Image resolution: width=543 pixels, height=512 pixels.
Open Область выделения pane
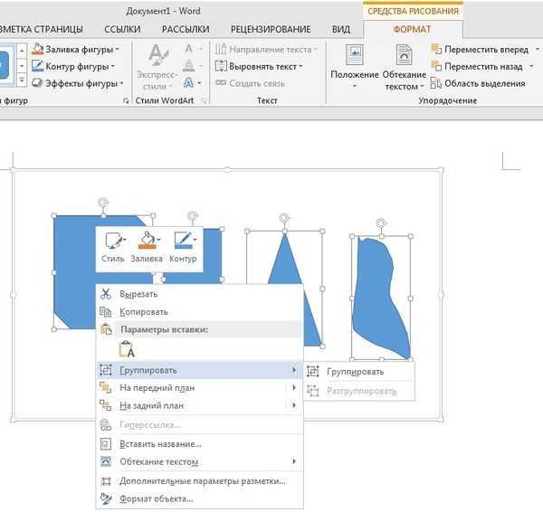(478, 83)
